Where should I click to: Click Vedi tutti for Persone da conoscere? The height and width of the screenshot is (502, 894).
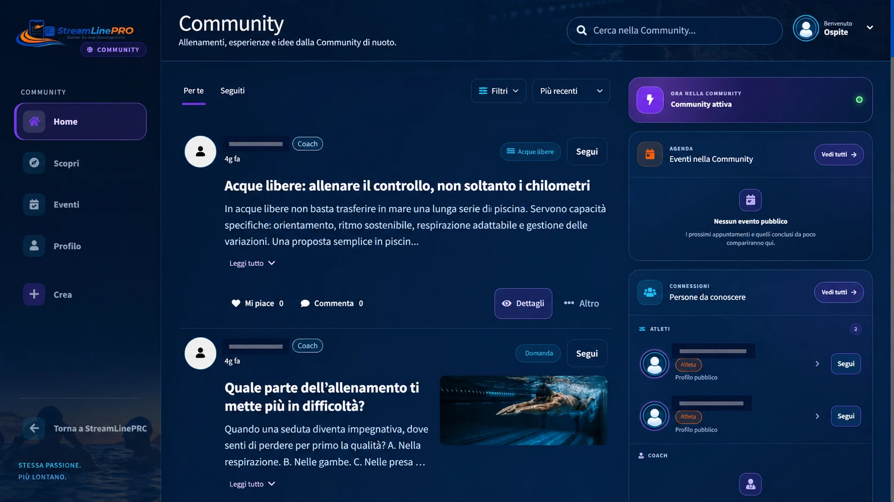click(838, 292)
